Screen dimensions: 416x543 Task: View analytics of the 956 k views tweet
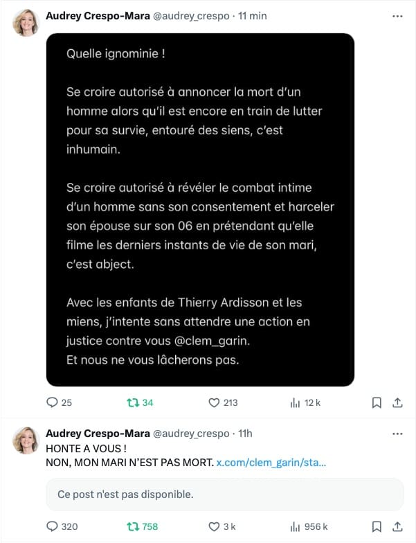tap(295, 526)
